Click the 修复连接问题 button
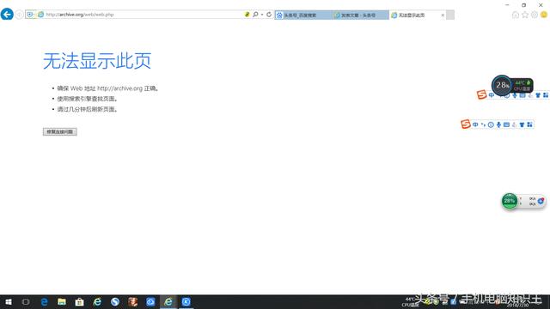This screenshot has height=309, width=550. point(60,131)
